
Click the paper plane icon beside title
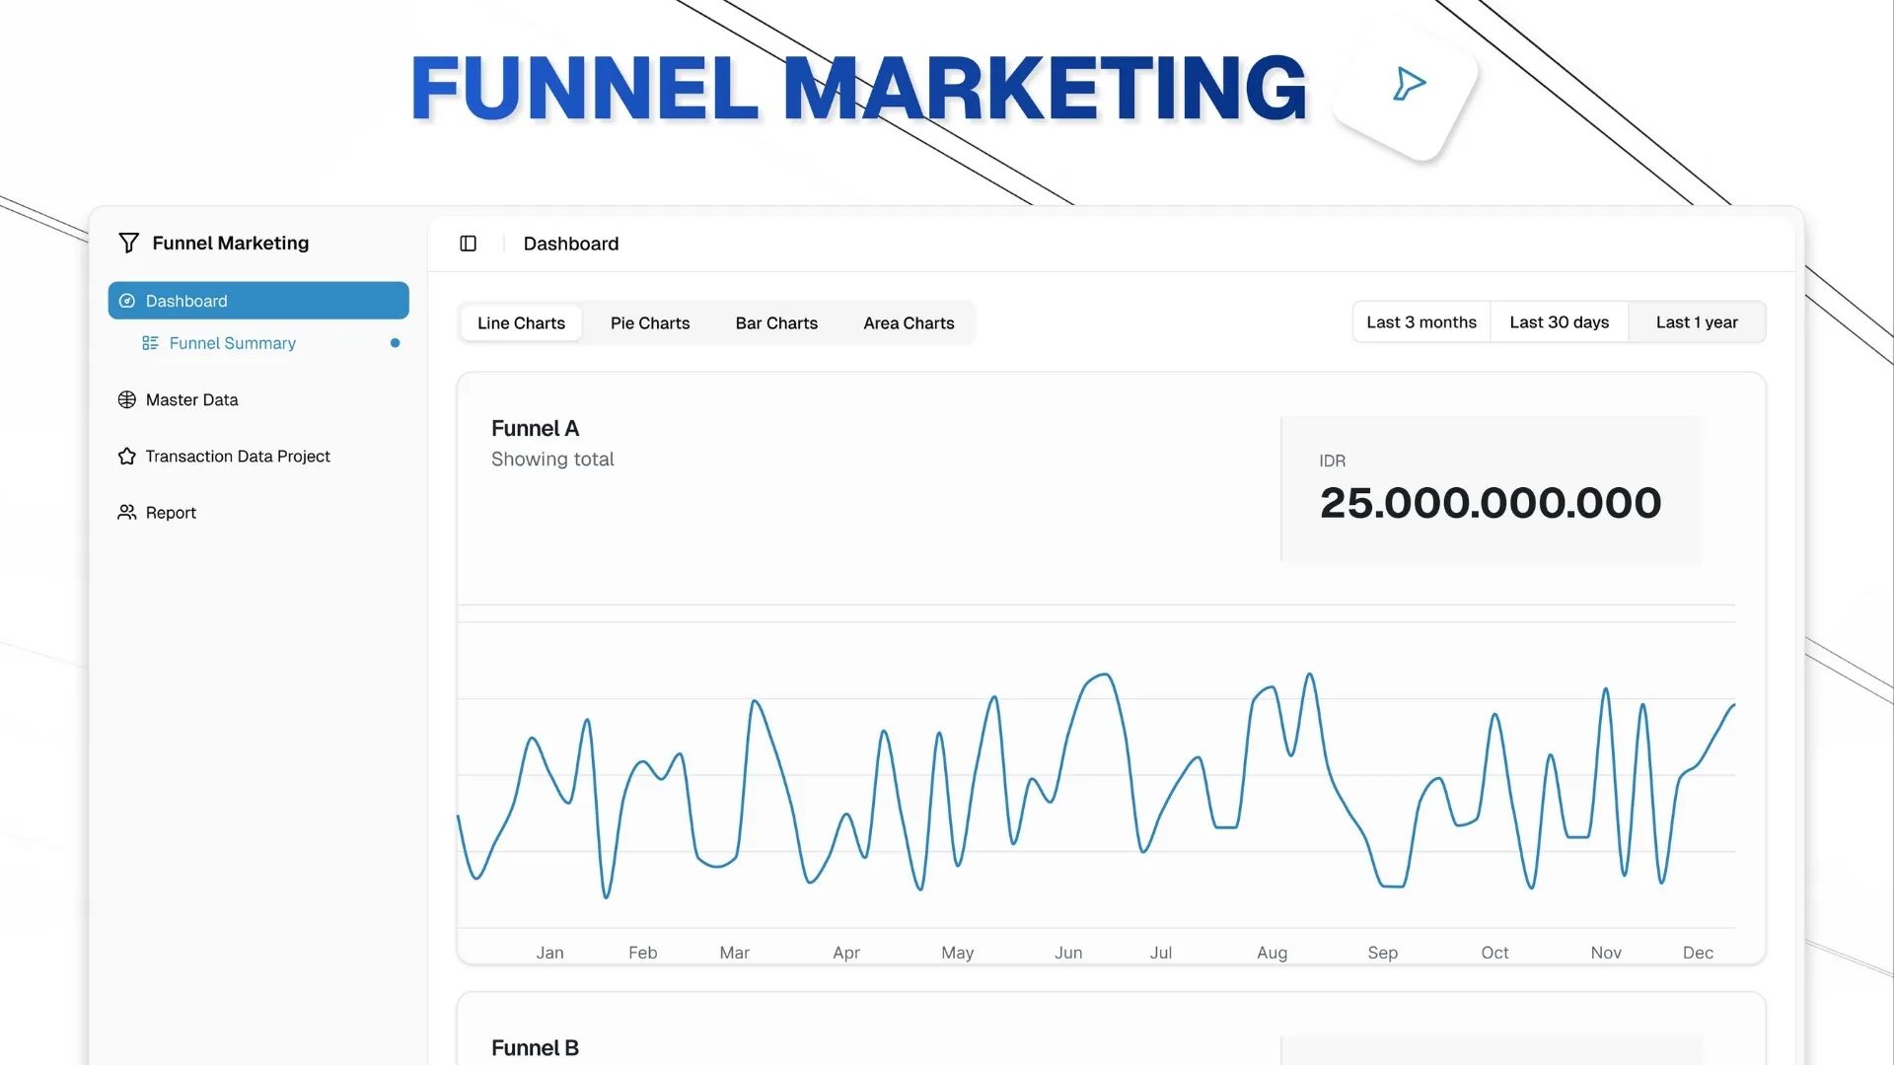click(1408, 84)
